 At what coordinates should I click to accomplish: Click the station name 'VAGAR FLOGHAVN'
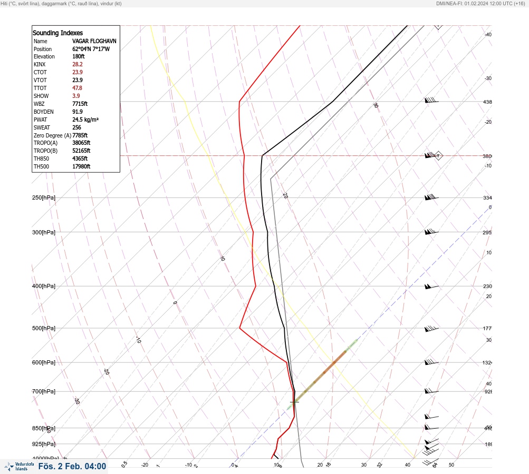tap(94, 41)
